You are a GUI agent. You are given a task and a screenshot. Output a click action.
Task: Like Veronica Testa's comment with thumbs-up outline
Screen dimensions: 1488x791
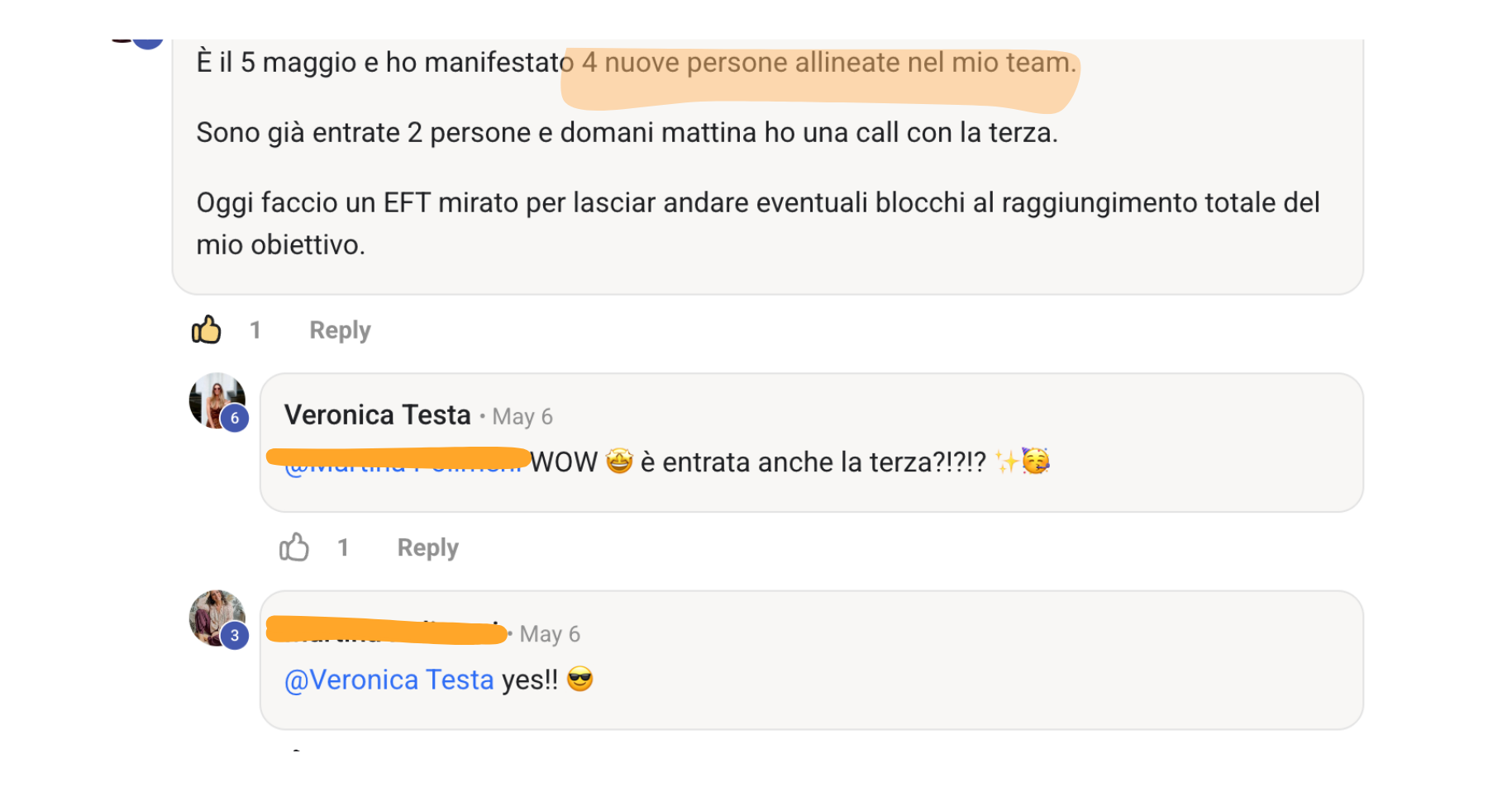pyautogui.click(x=293, y=547)
